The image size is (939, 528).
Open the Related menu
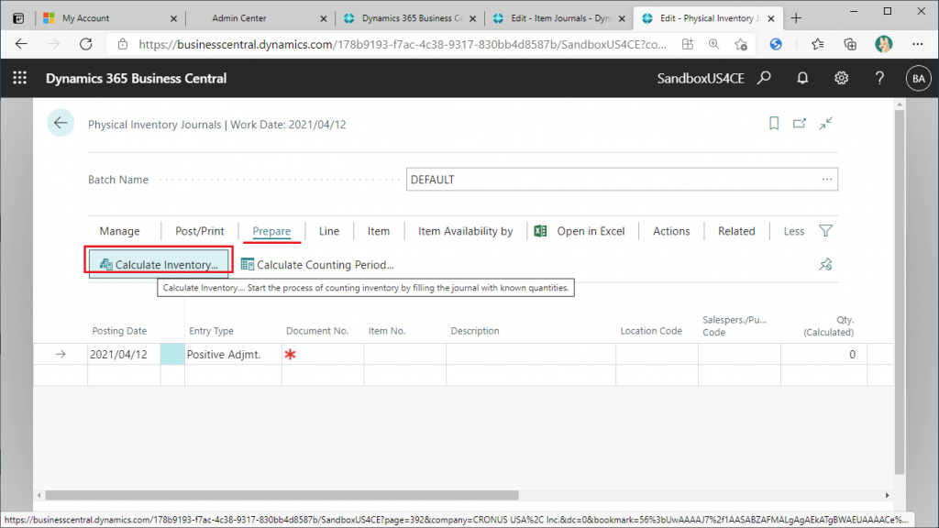[x=736, y=231]
